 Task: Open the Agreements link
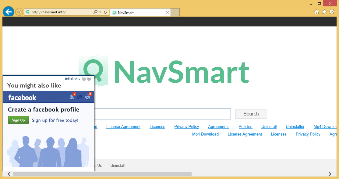pyautogui.click(x=219, y=127)
